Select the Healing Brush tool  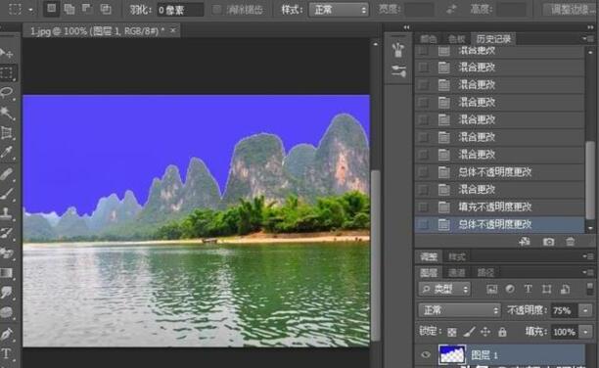(7, 174)
